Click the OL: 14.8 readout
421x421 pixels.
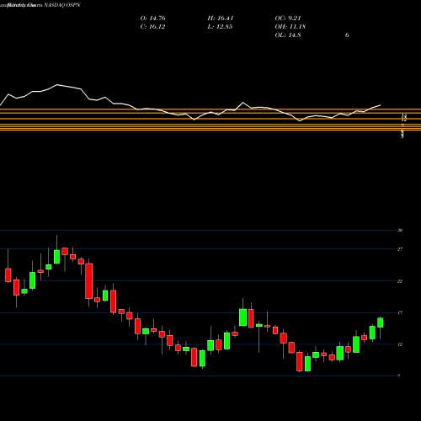tap(288, 35)
